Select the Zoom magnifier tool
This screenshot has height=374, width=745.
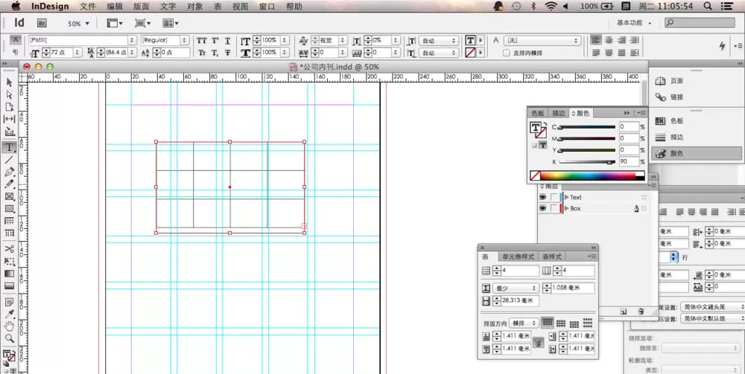pyautogui.click(x=9, y=338)
